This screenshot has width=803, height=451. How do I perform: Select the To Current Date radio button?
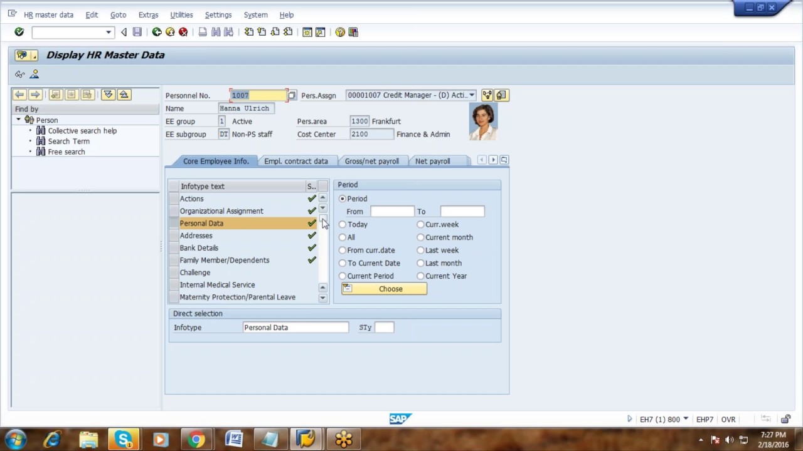tap(343, 263)
